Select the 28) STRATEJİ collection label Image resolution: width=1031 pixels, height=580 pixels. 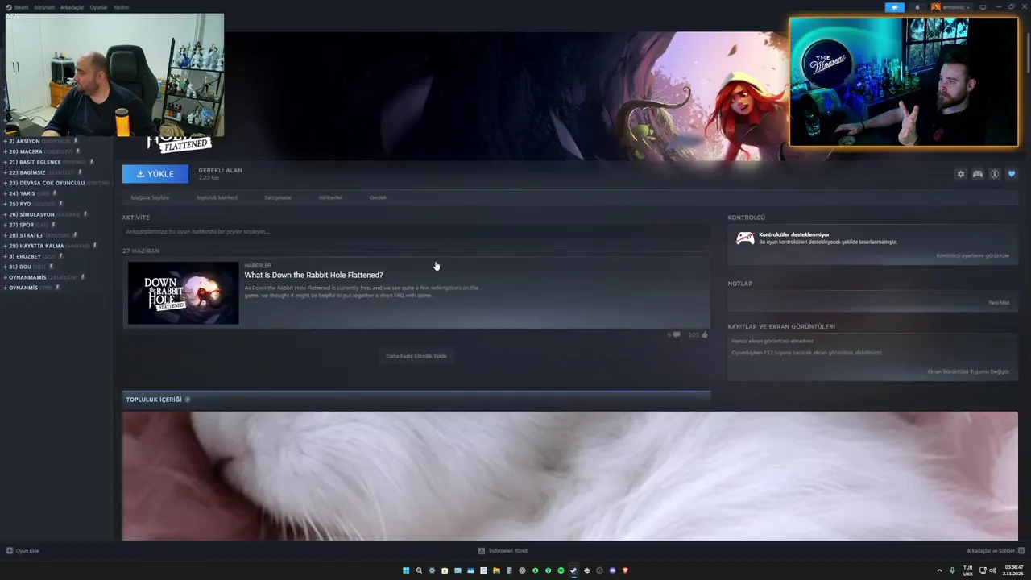coord(27,235)
